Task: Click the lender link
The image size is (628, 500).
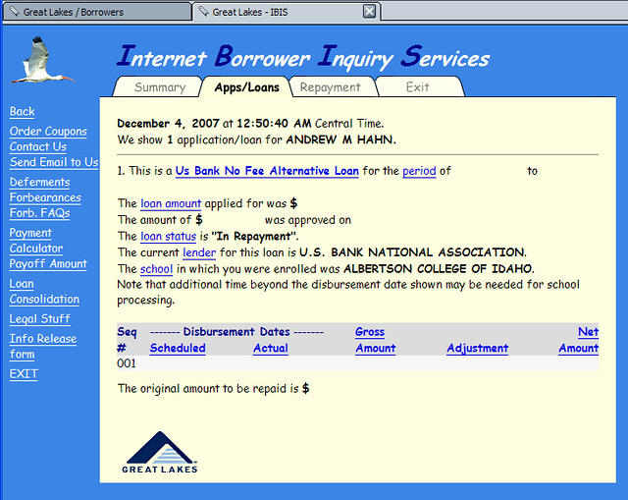Action: tap(199, 252)
